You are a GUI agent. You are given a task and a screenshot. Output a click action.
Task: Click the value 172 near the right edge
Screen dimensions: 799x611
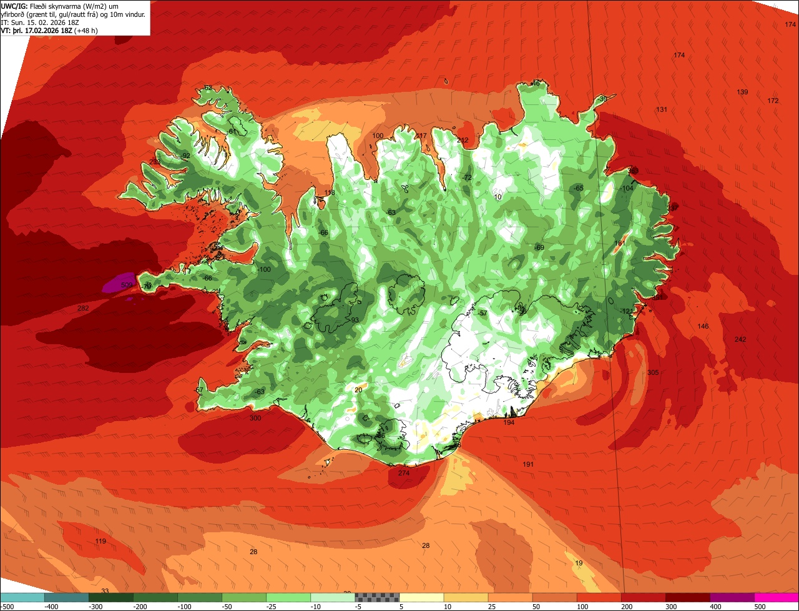[773, 101]
